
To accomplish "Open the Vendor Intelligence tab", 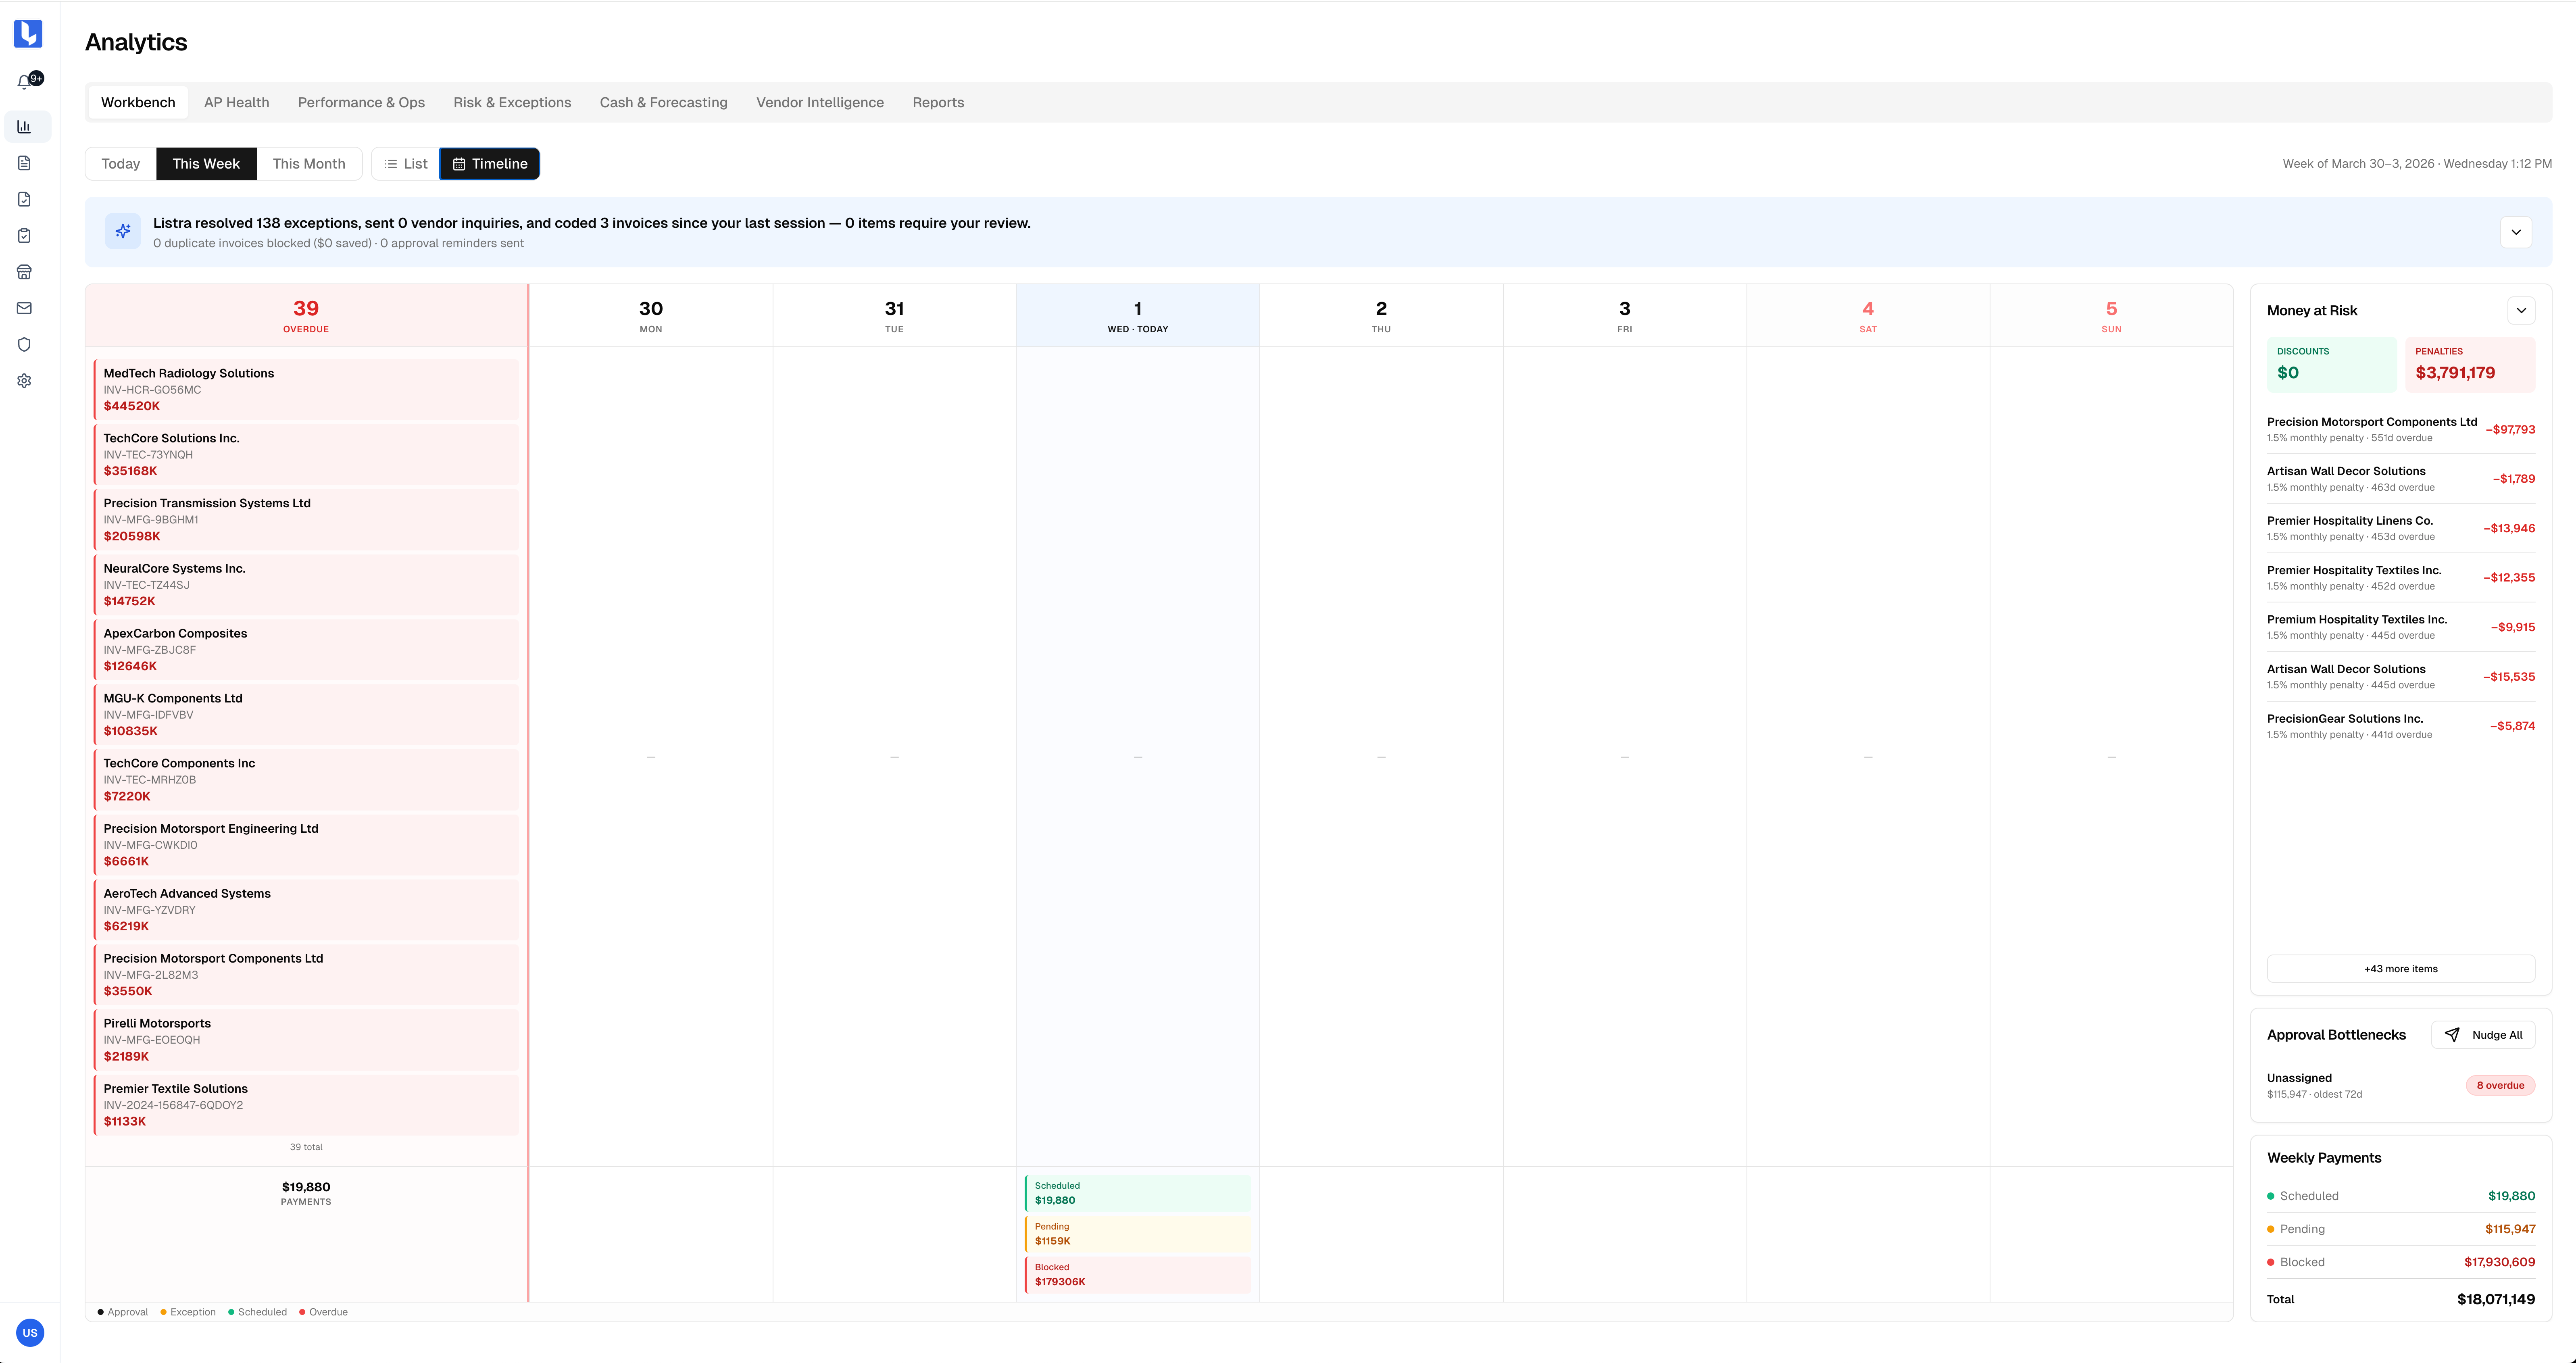I will click(x=820, y=102).
